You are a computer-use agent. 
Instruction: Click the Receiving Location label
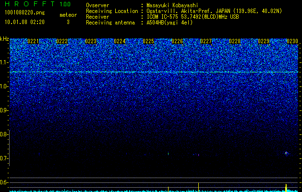pyautogui.click(x=112, y=11)
